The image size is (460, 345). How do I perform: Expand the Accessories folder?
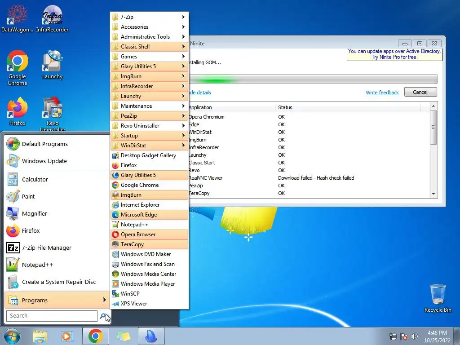click(149, 27)
